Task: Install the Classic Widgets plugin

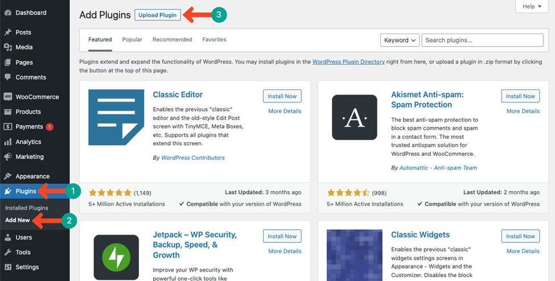Action: click(x=520, y=236)
